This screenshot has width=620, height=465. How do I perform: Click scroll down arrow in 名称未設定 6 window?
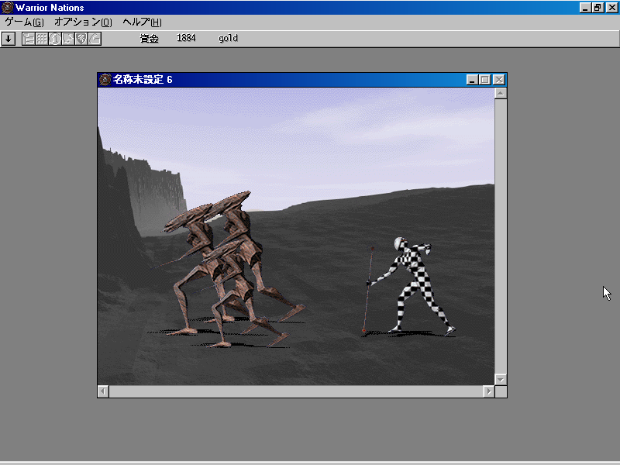[501, 380]
